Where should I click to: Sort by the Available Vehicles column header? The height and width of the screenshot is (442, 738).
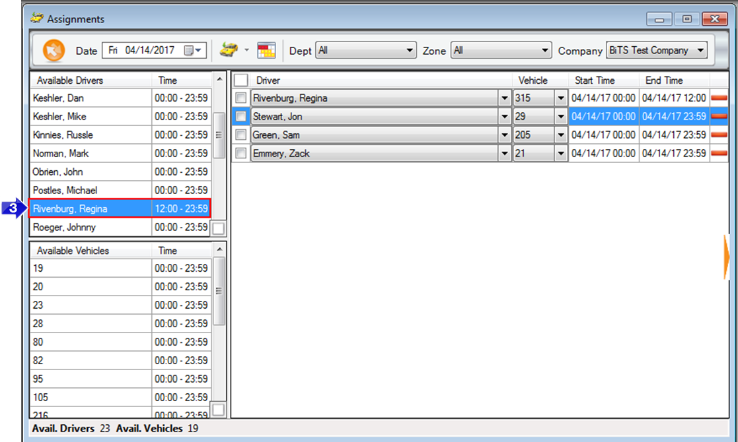pos(91,251)
